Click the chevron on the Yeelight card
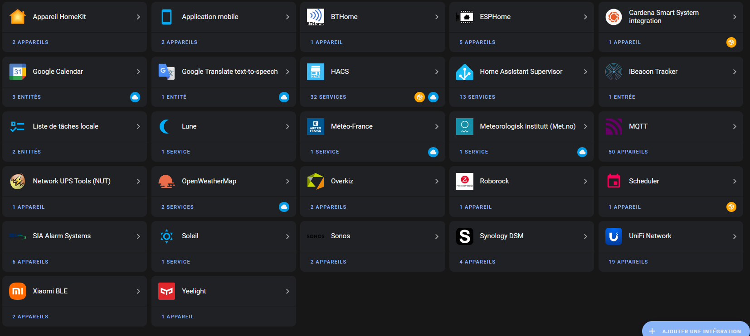750x336 pixels. tap(287, 291)
